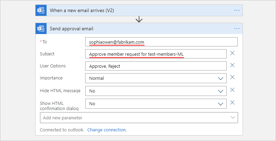Collapse the Send approval email header
This screenshot has width=276, height=141.
tap(139, 29)
